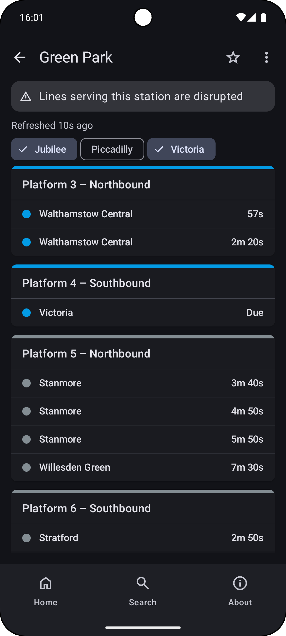Open the three-dot overflow menu
The width and height of the screenshot is (286, 636).
266,58
